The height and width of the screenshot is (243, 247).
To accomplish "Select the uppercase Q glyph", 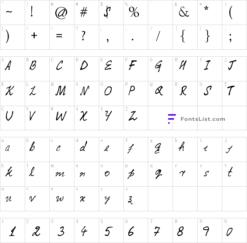I will (x=159, y=91).
